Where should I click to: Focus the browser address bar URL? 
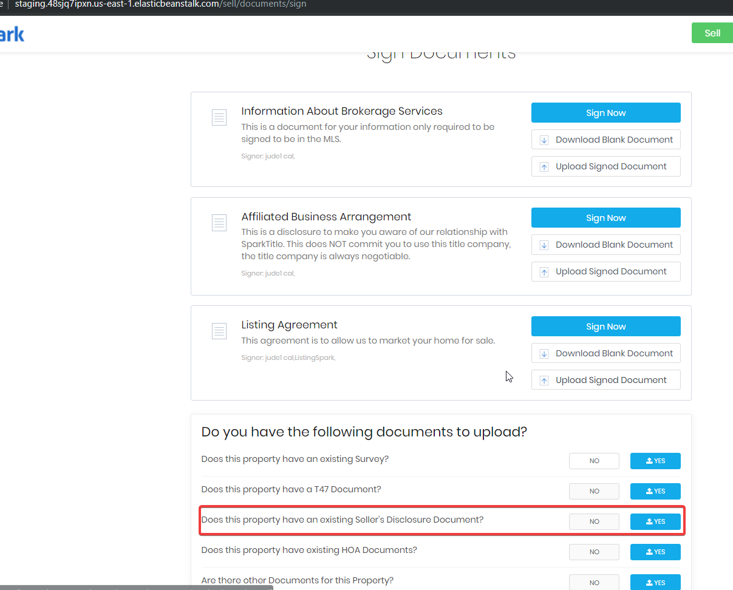tap(160, 4)
